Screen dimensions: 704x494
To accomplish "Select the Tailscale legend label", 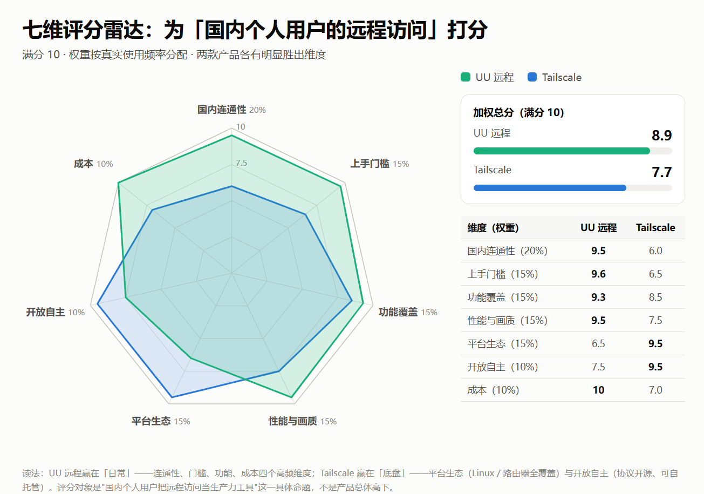I will point(562,77).
